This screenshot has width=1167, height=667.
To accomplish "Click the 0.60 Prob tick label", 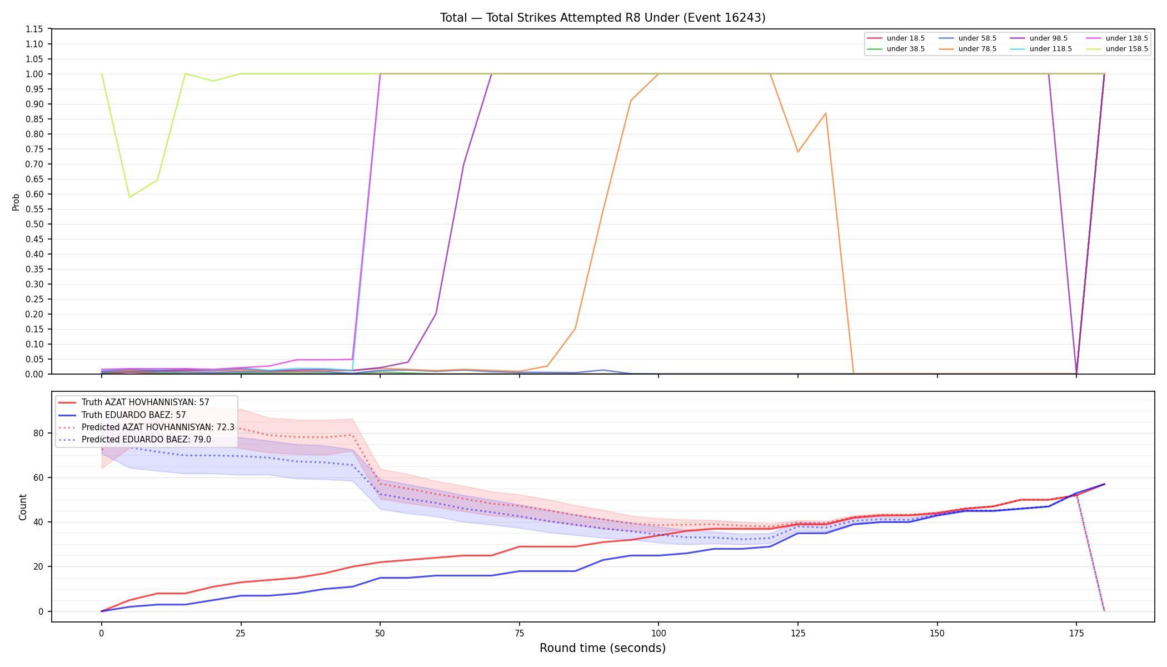I will [34, 194].
